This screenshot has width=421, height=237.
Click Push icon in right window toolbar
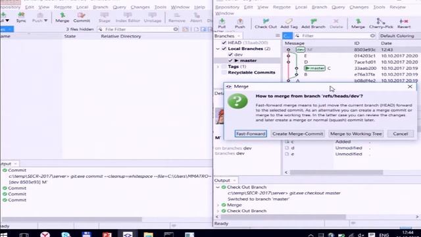pyautogui.click(x=239, y=24)
